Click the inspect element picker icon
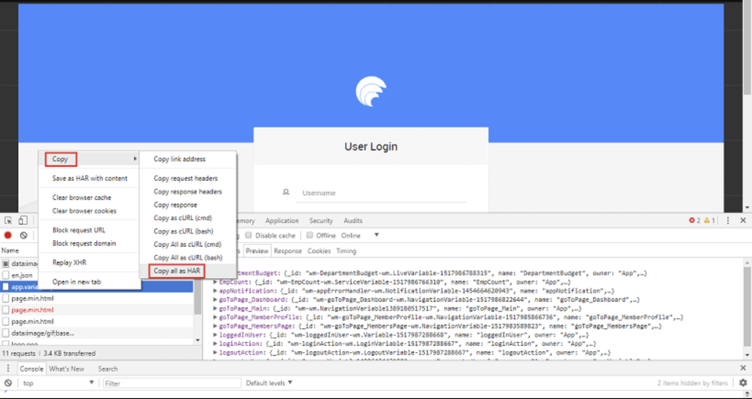This screenshot has height=399, width=752. point(8,221)
